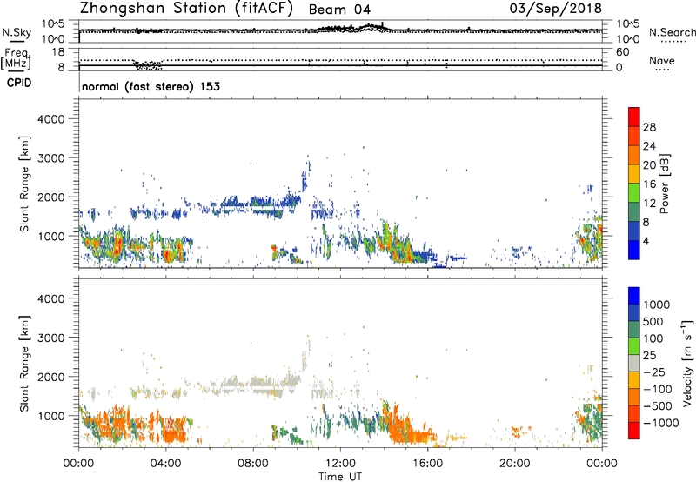This screenshot has height=482, width=696.
Task: Click the '1000' Velocity colorbar value
Action: 656,305
